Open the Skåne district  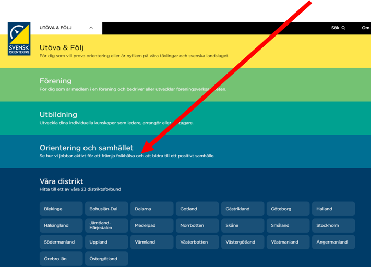243,225
